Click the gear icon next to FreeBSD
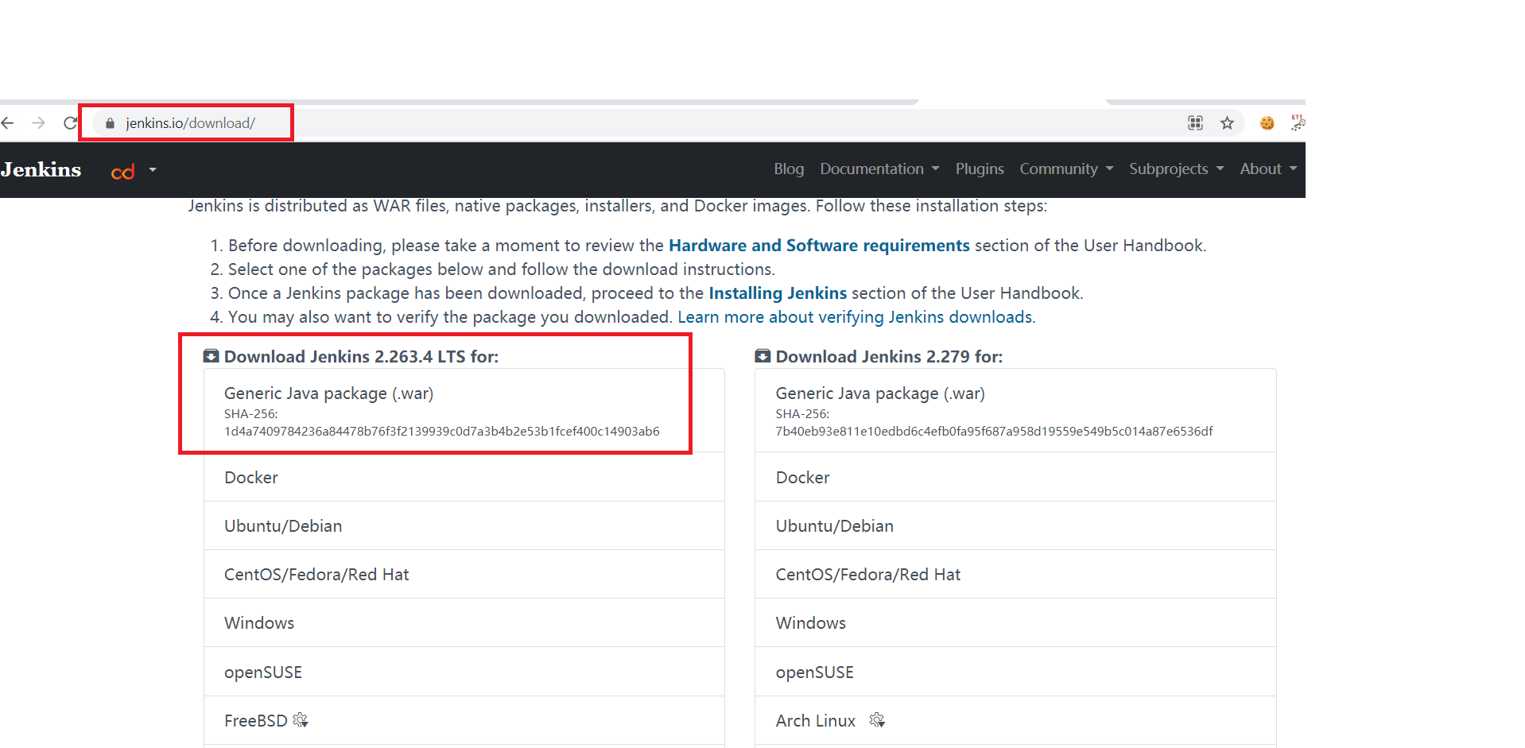The image size is (1525, 748). tap(301, 720)
